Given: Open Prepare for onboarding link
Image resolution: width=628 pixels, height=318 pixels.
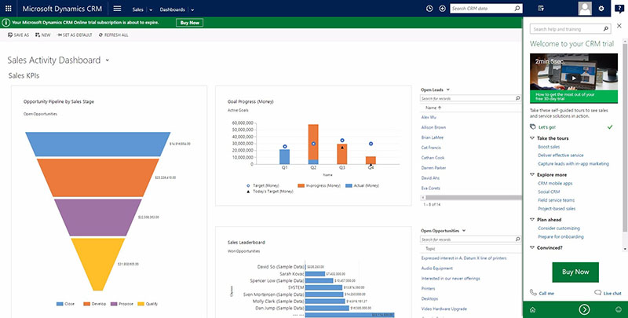Looking at the screenshot, I should click(x=560, y=236).
